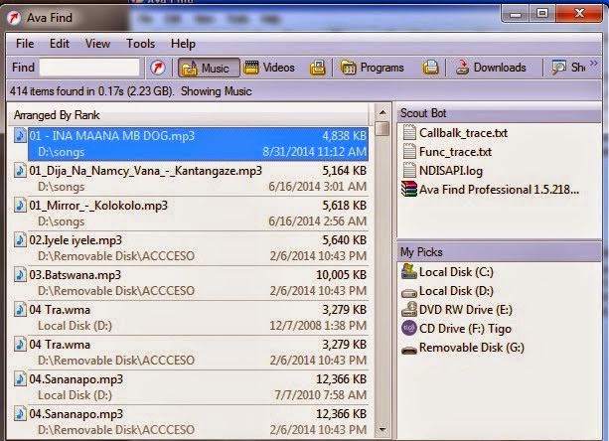Click the NDISAPI.log document icon
Screen dimensions: 609x441
pos(409,171)
